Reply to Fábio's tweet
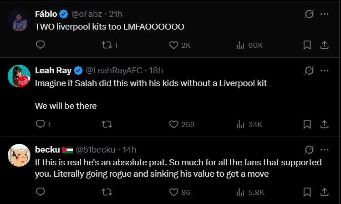 click(40, 45)
